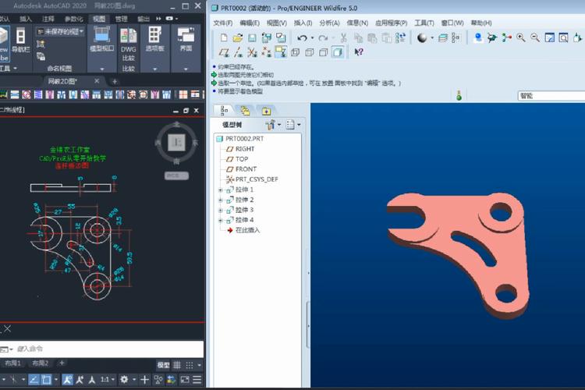Image resolution: width=585 pixels, height=390 pixels.
Task: Open the folder browser tab icon
Action: pyautogui.click(x=245, y=111)
